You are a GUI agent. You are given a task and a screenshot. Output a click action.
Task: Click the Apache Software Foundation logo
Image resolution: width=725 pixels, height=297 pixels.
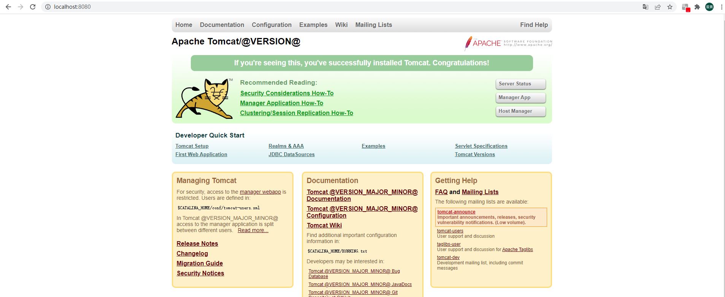(508, 43)
